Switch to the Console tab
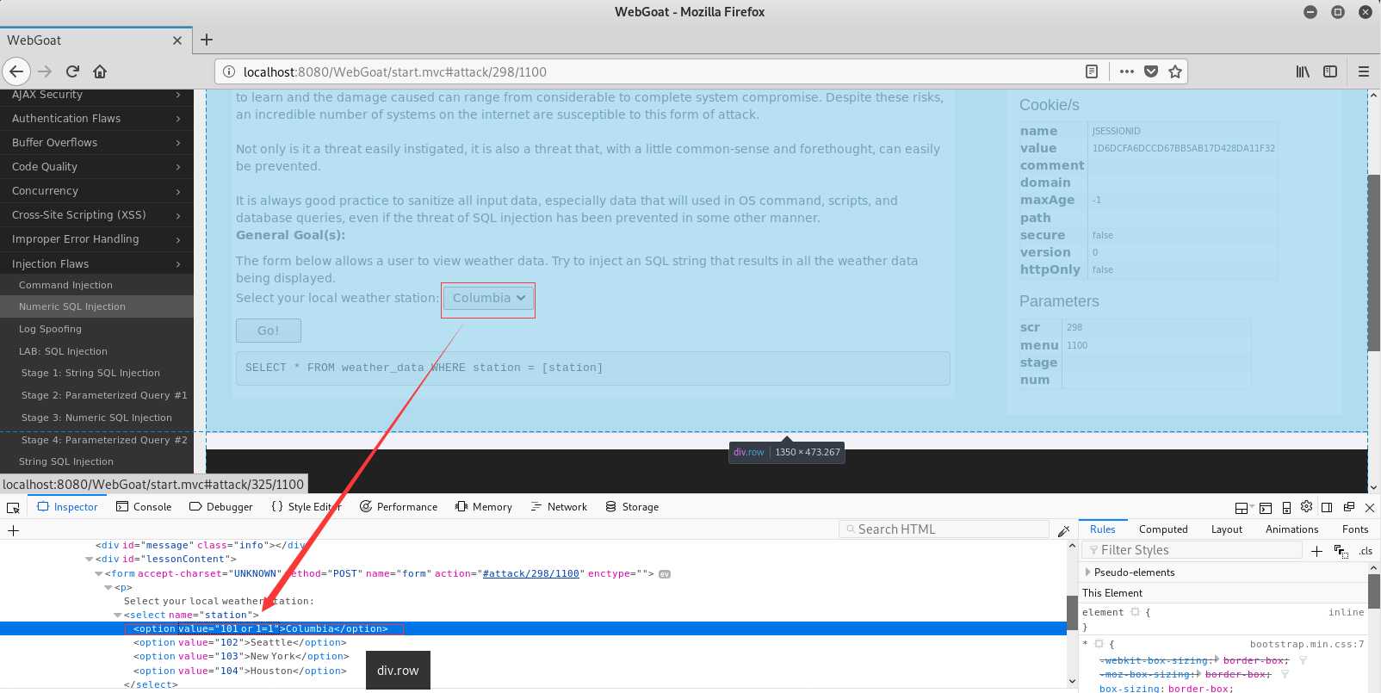The height and width of the screenshot is (693, 1381). coord(144,507)
